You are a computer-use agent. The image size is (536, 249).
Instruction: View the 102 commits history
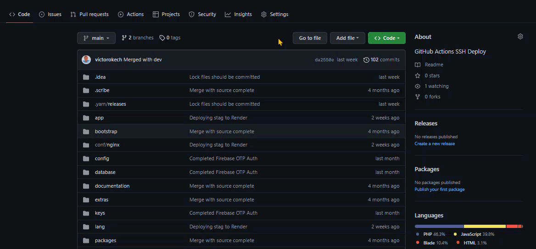coord(381,60)
